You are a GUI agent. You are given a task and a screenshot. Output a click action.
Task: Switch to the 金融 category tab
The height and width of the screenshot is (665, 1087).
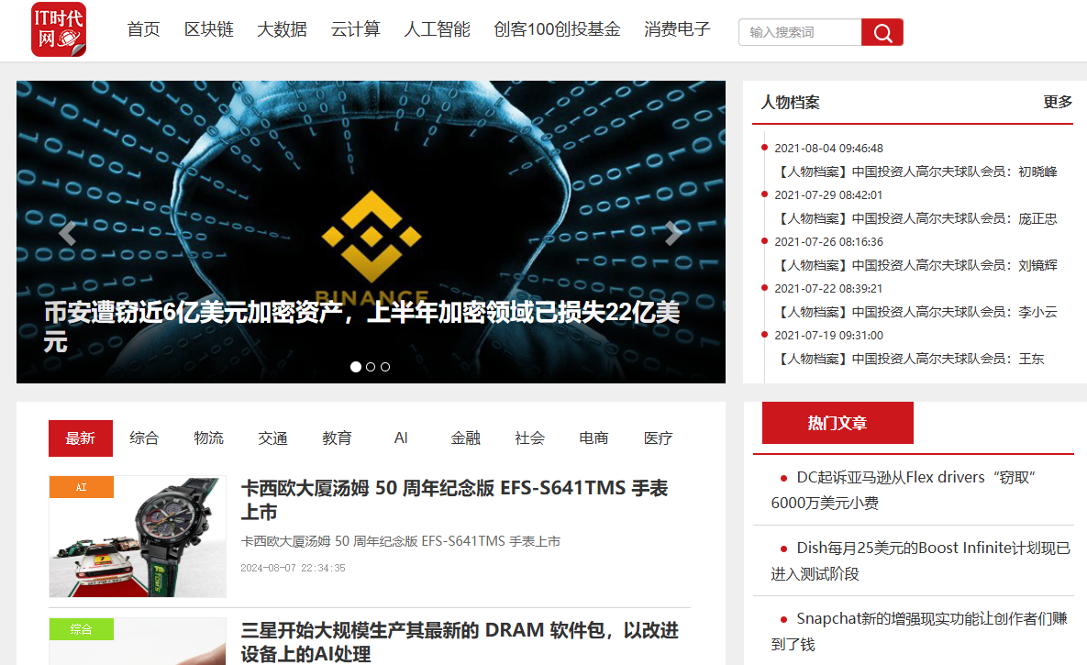click(x=465, y=438)
